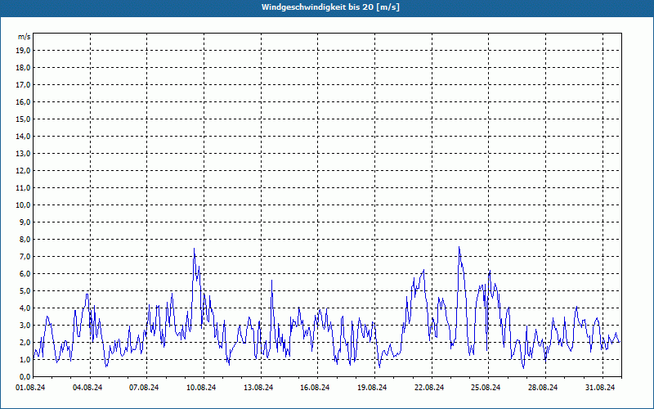This screenshot has width=654, height=409.
Task: Select the 01.08.24 date label
Action: (x=30, y=388)
